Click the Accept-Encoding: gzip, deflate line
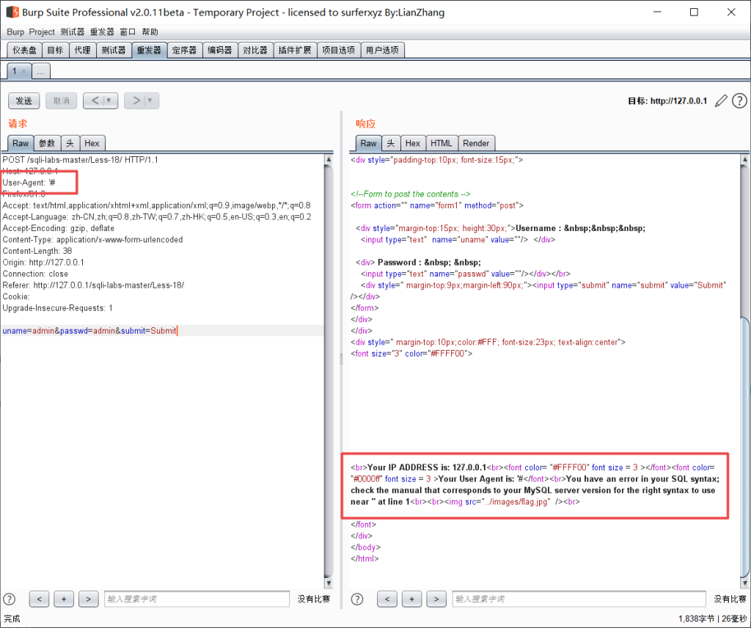Viewport: 751px width, 628px height. coord(59,228)
